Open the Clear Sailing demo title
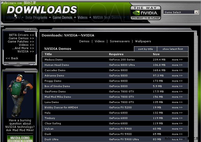The image size is (201, 142). coord(53,124)
